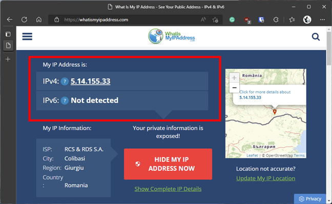Zoom in on the map
Viewport: 332px width, 204px height.
point(234,78)
